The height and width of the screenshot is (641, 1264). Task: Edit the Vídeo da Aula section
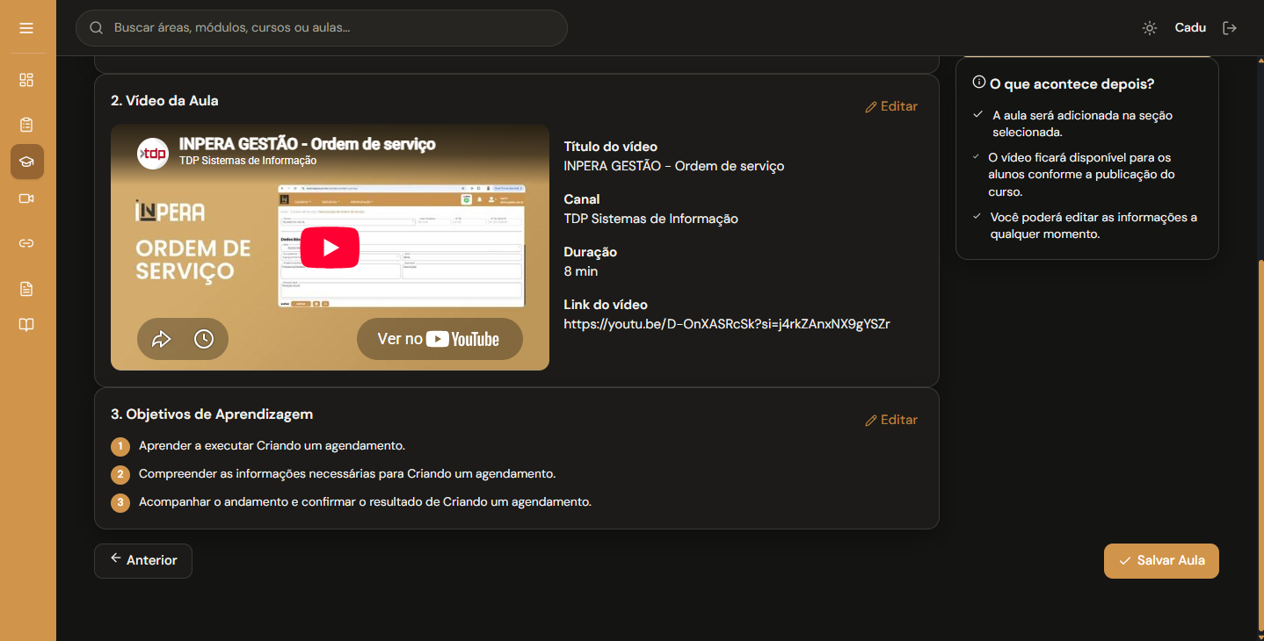[891, 106]
